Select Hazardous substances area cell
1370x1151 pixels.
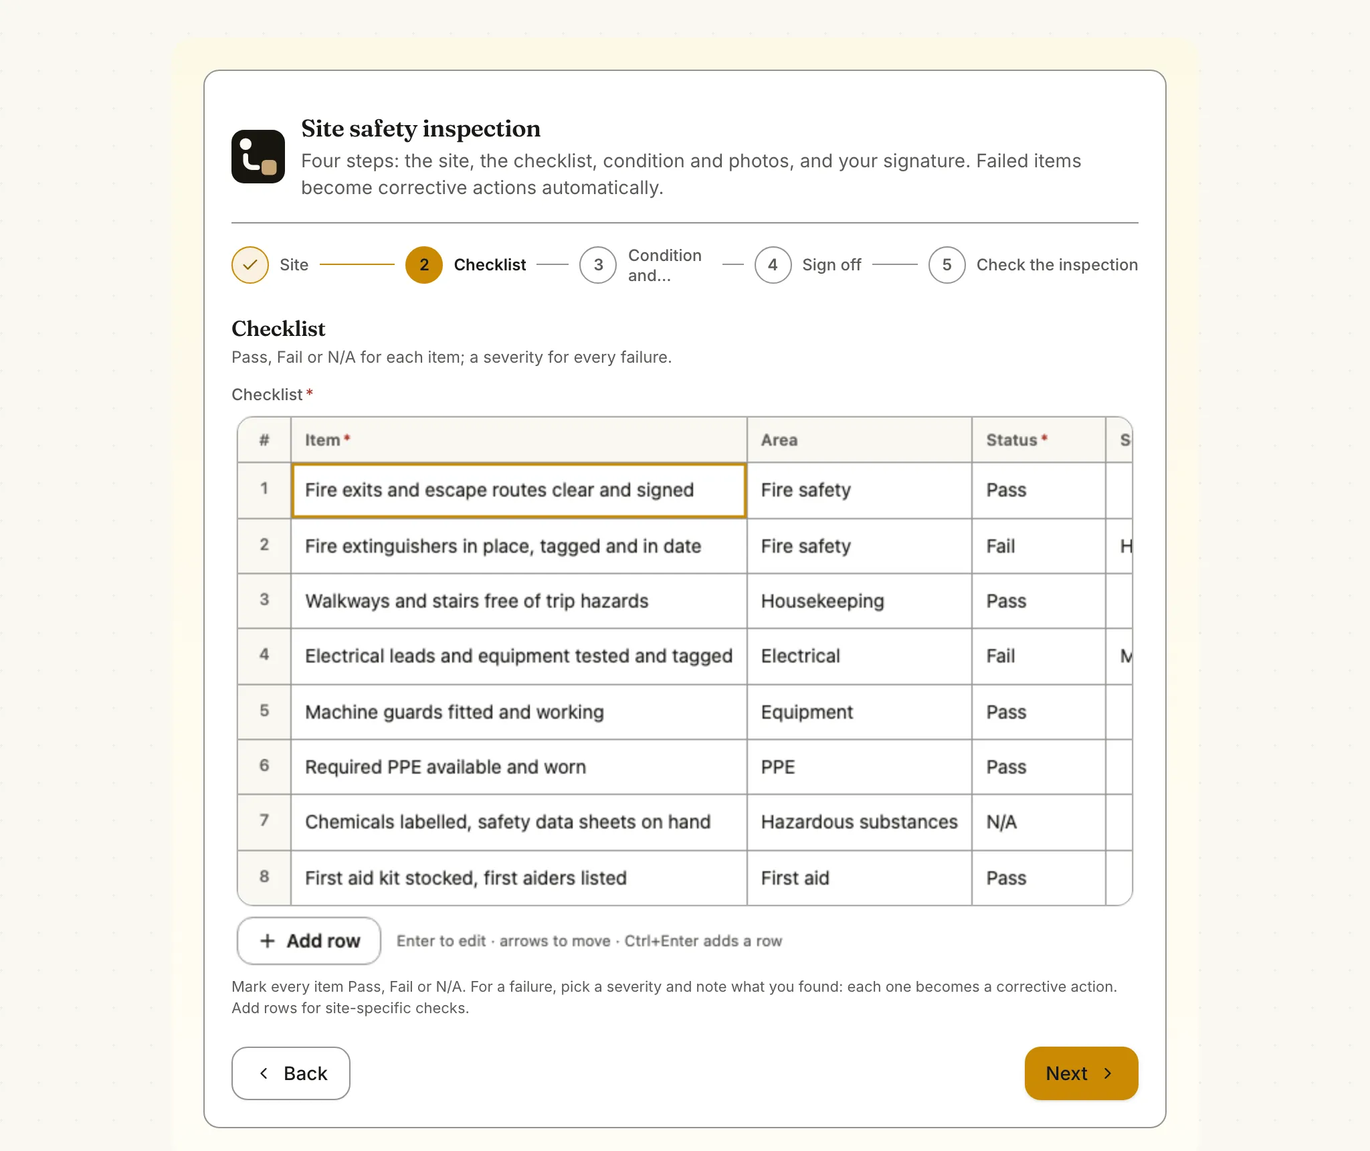click(x=860, y=822)
